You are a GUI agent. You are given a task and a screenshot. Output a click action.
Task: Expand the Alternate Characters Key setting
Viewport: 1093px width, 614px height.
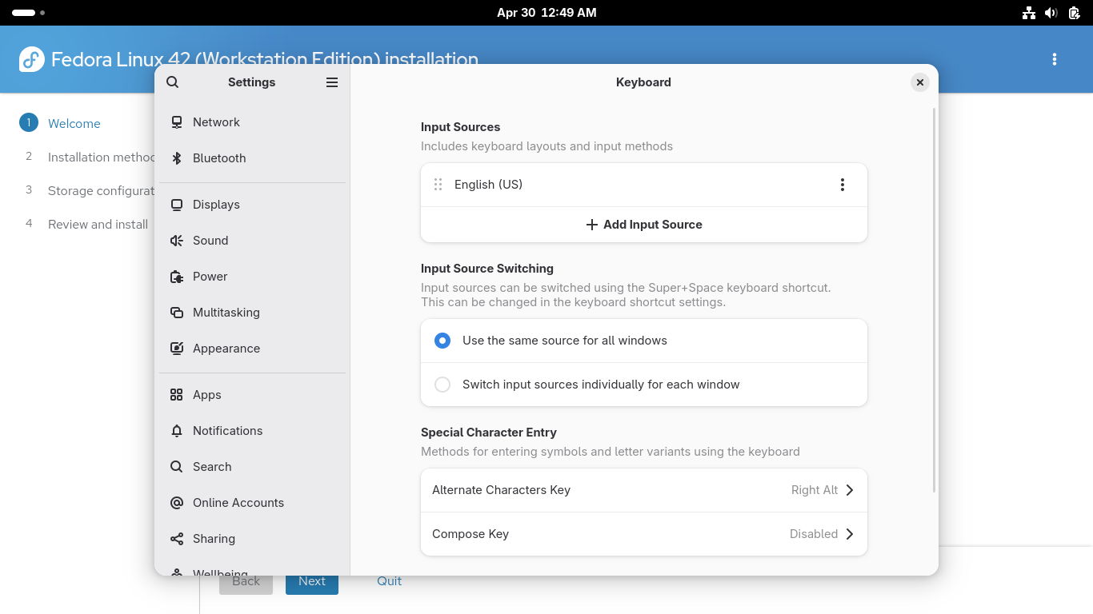click(x=643, y=490)
